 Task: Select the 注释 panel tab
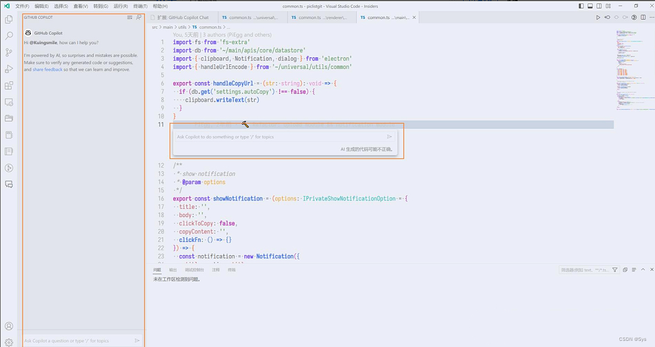[215, 270]
